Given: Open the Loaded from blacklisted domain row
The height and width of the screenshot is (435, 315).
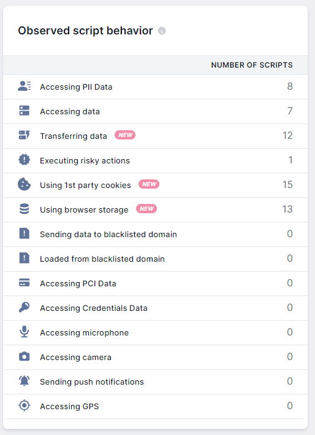Looking at the screenshot, I should click(155, 259).
